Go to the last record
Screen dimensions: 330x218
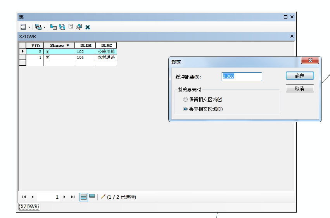coord(73,197)
